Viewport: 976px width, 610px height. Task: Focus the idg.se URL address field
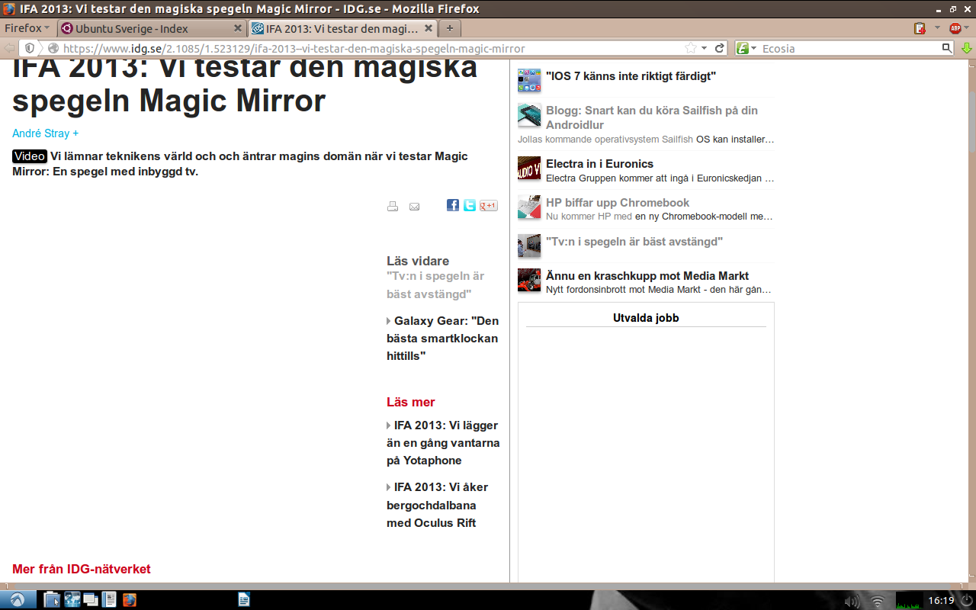[374, 48]
